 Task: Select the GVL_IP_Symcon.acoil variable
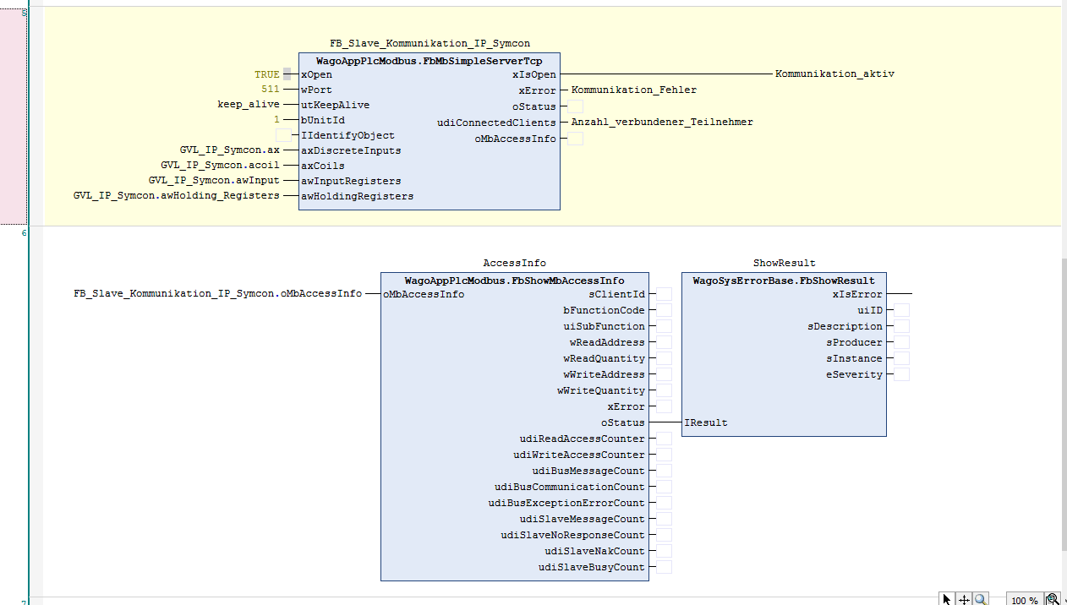(x=220, y=166)
